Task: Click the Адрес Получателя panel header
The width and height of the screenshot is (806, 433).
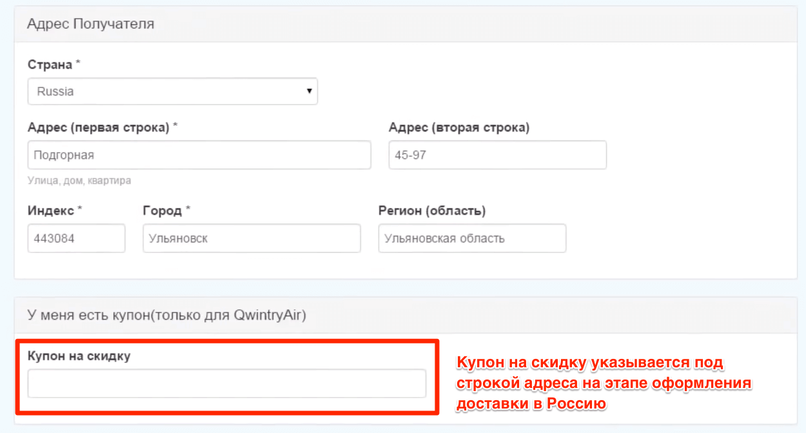Action: point(90,24)
